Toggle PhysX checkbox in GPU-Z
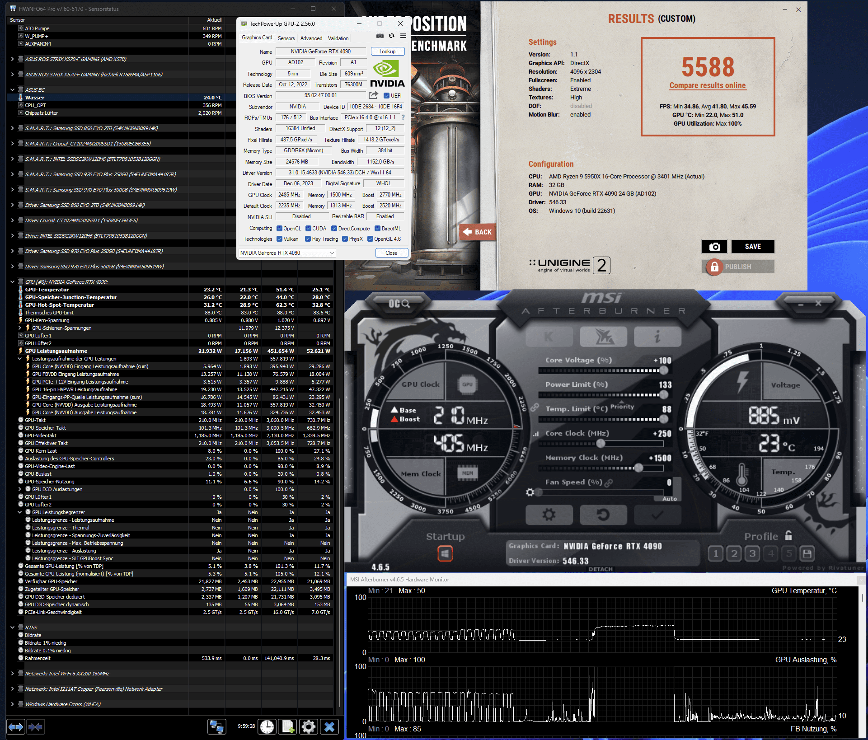The height and width of the screenshot is (740, 868). tap(345, 239)
